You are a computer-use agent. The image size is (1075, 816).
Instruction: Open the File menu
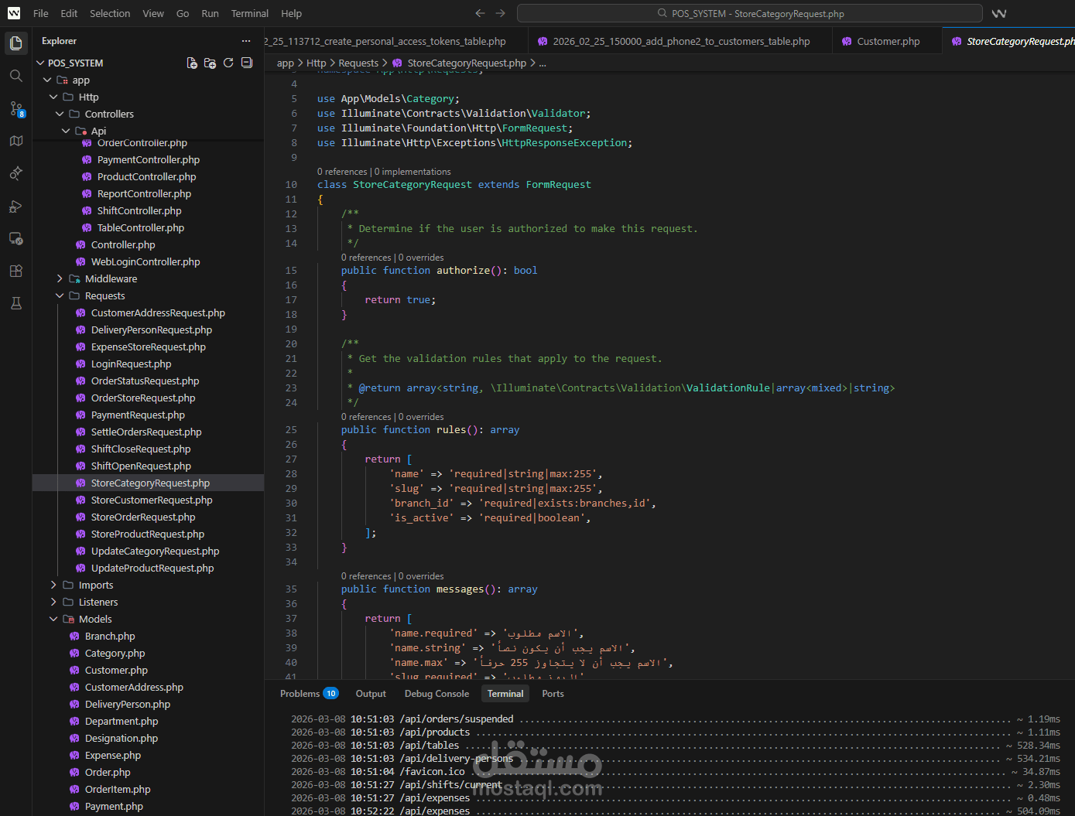click(x=41, y=13)
